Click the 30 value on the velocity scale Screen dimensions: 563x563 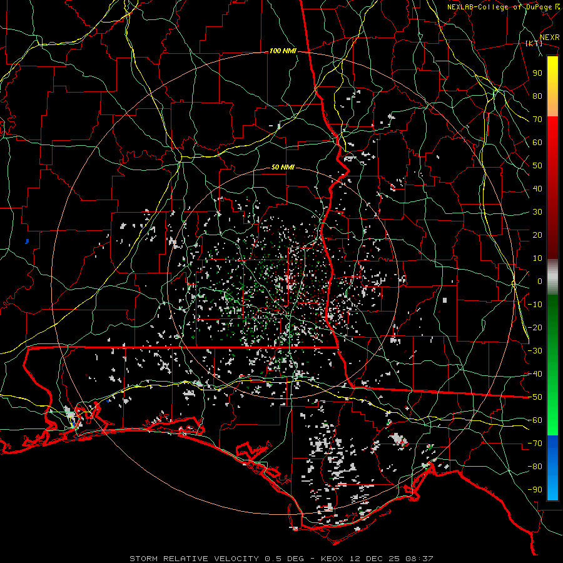[537, 212]
